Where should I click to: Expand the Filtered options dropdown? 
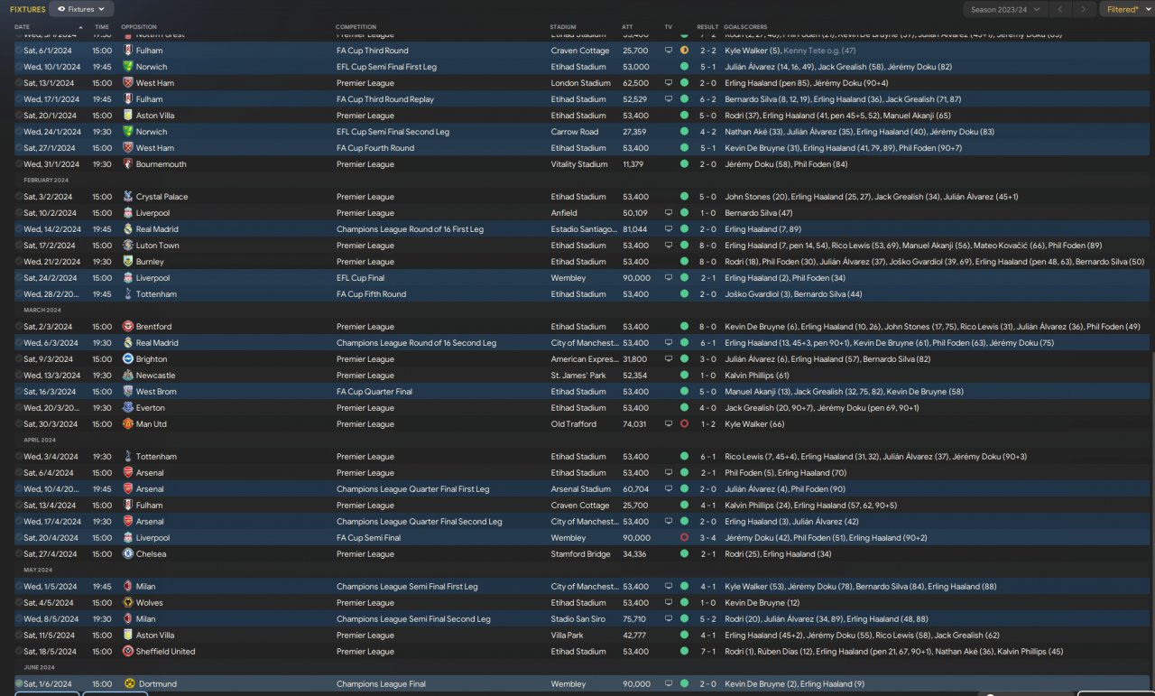(1126, 9)
